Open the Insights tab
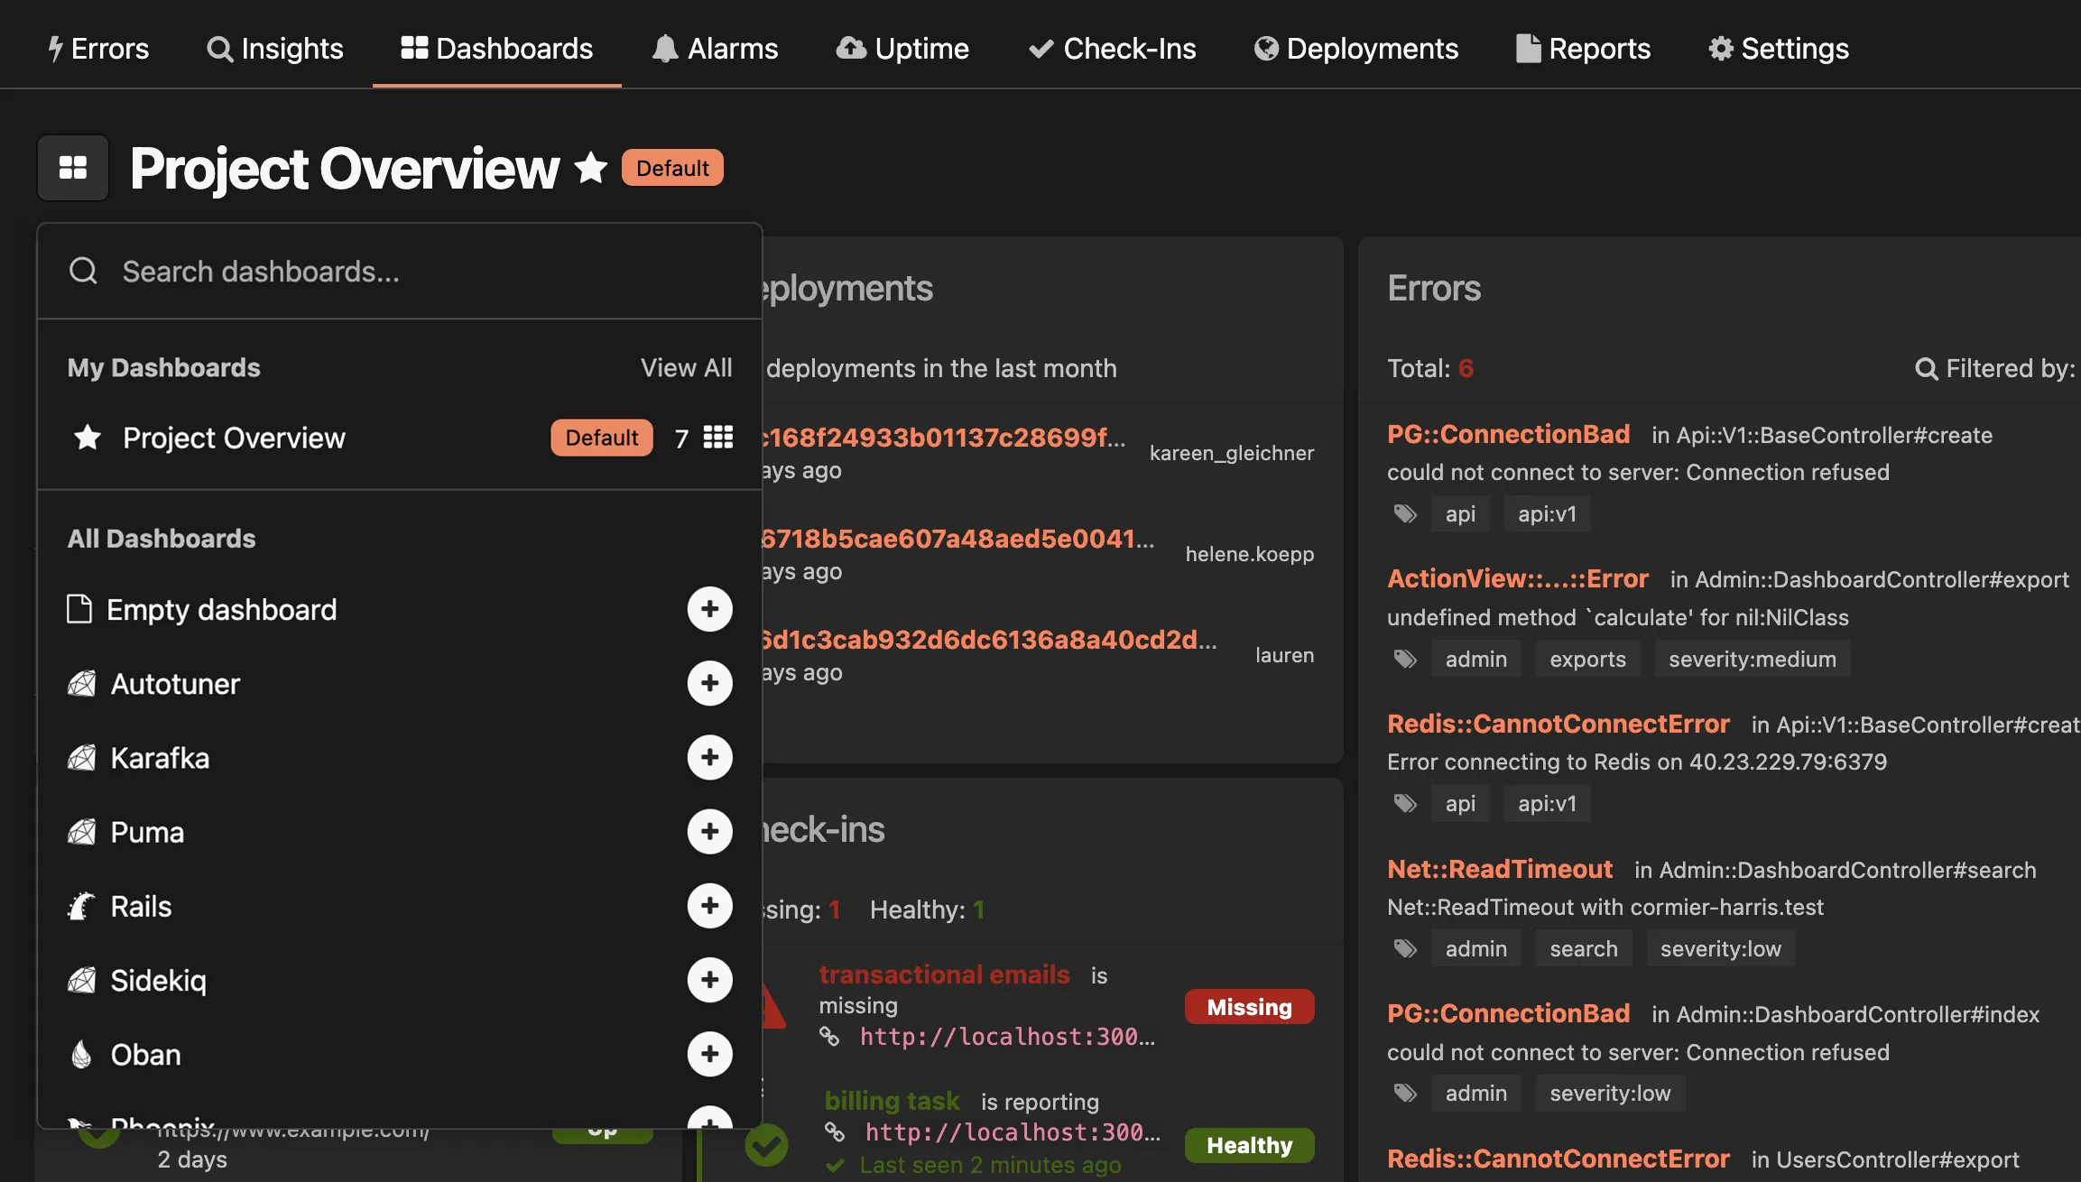 tap(275, 48)
